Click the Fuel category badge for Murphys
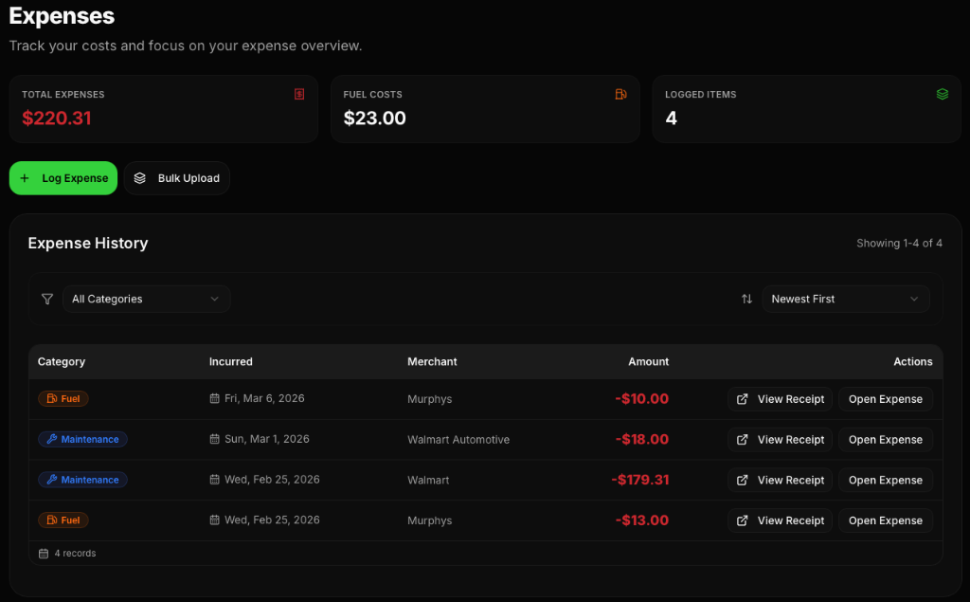Screen dimensions: 970x602 pyautogui.click(x=63, y=398)
